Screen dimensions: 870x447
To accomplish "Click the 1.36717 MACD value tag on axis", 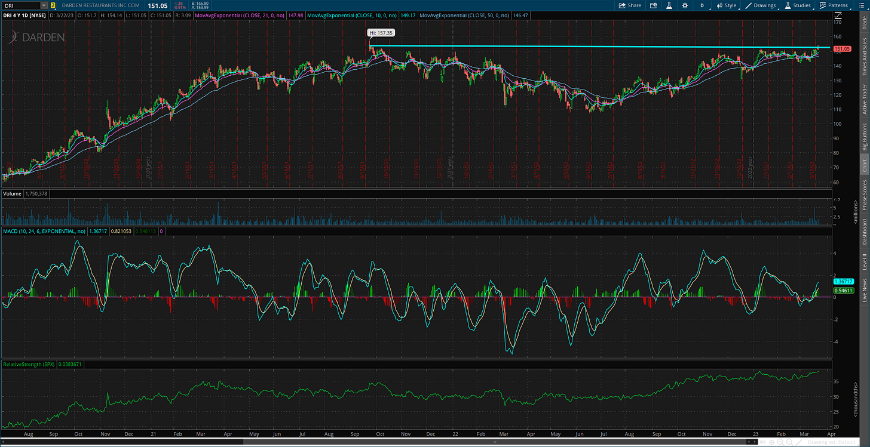I will pos(843,281).
